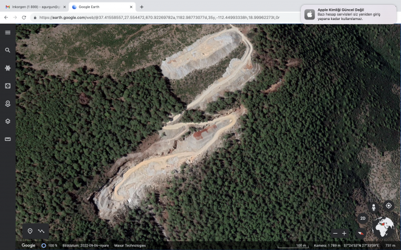Draw a line or shape with the path tool
401x250 pixels.
click(x=41, y=231)
